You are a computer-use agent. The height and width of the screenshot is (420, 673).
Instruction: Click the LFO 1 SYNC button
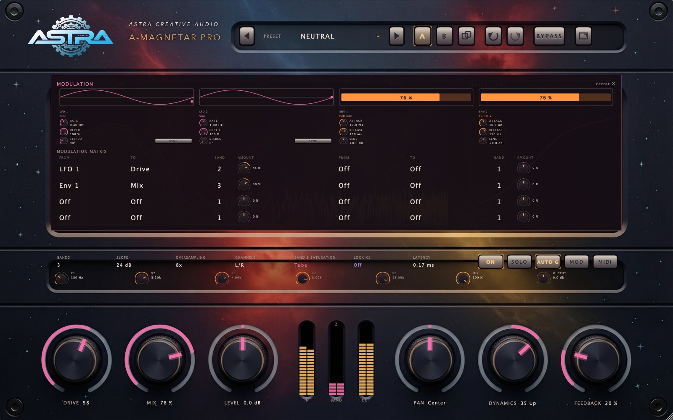173,141
